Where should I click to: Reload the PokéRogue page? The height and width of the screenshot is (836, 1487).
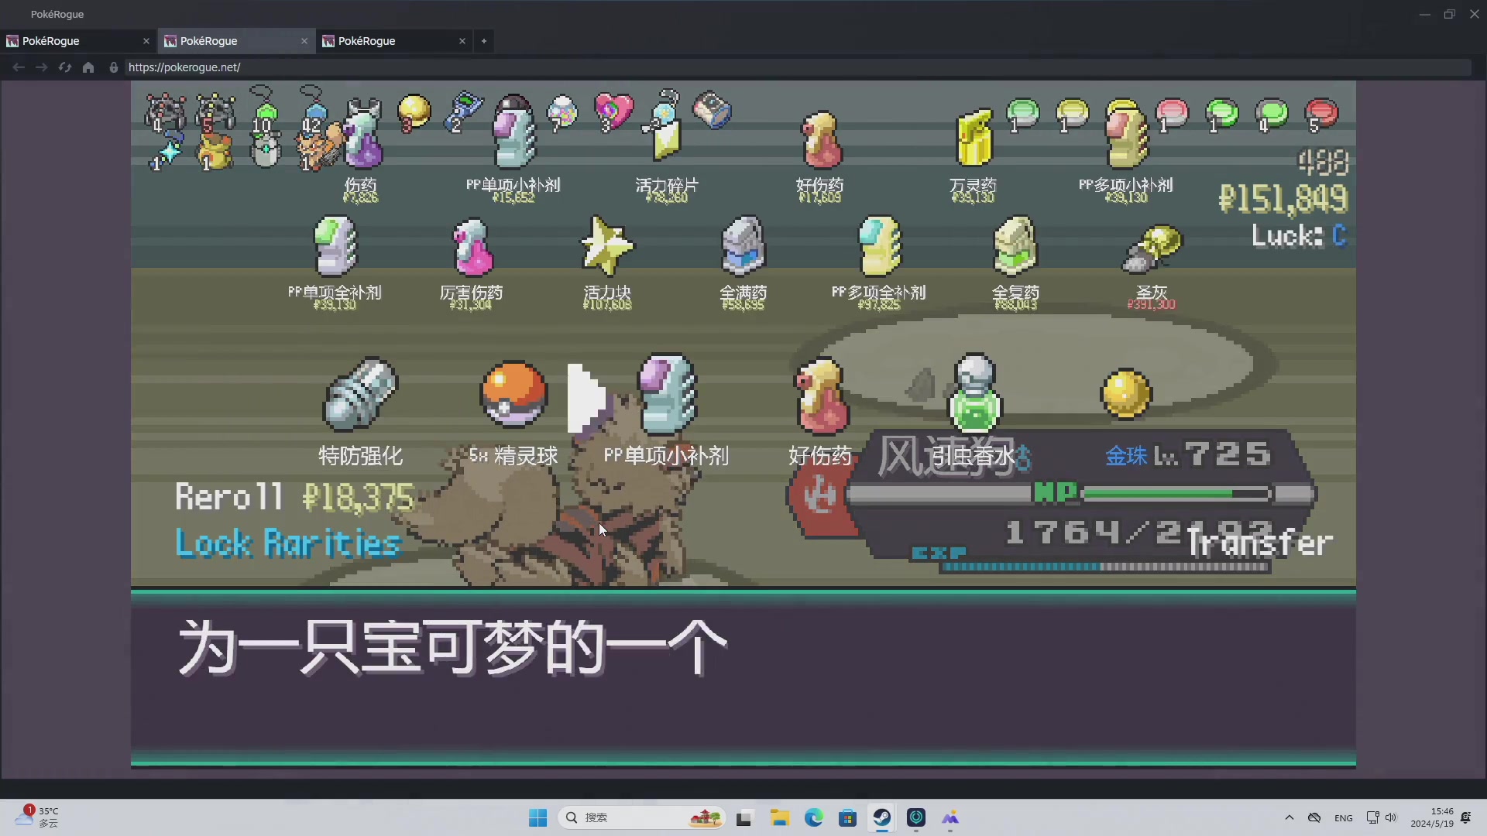pyautogui.click(x=65, y=67)
